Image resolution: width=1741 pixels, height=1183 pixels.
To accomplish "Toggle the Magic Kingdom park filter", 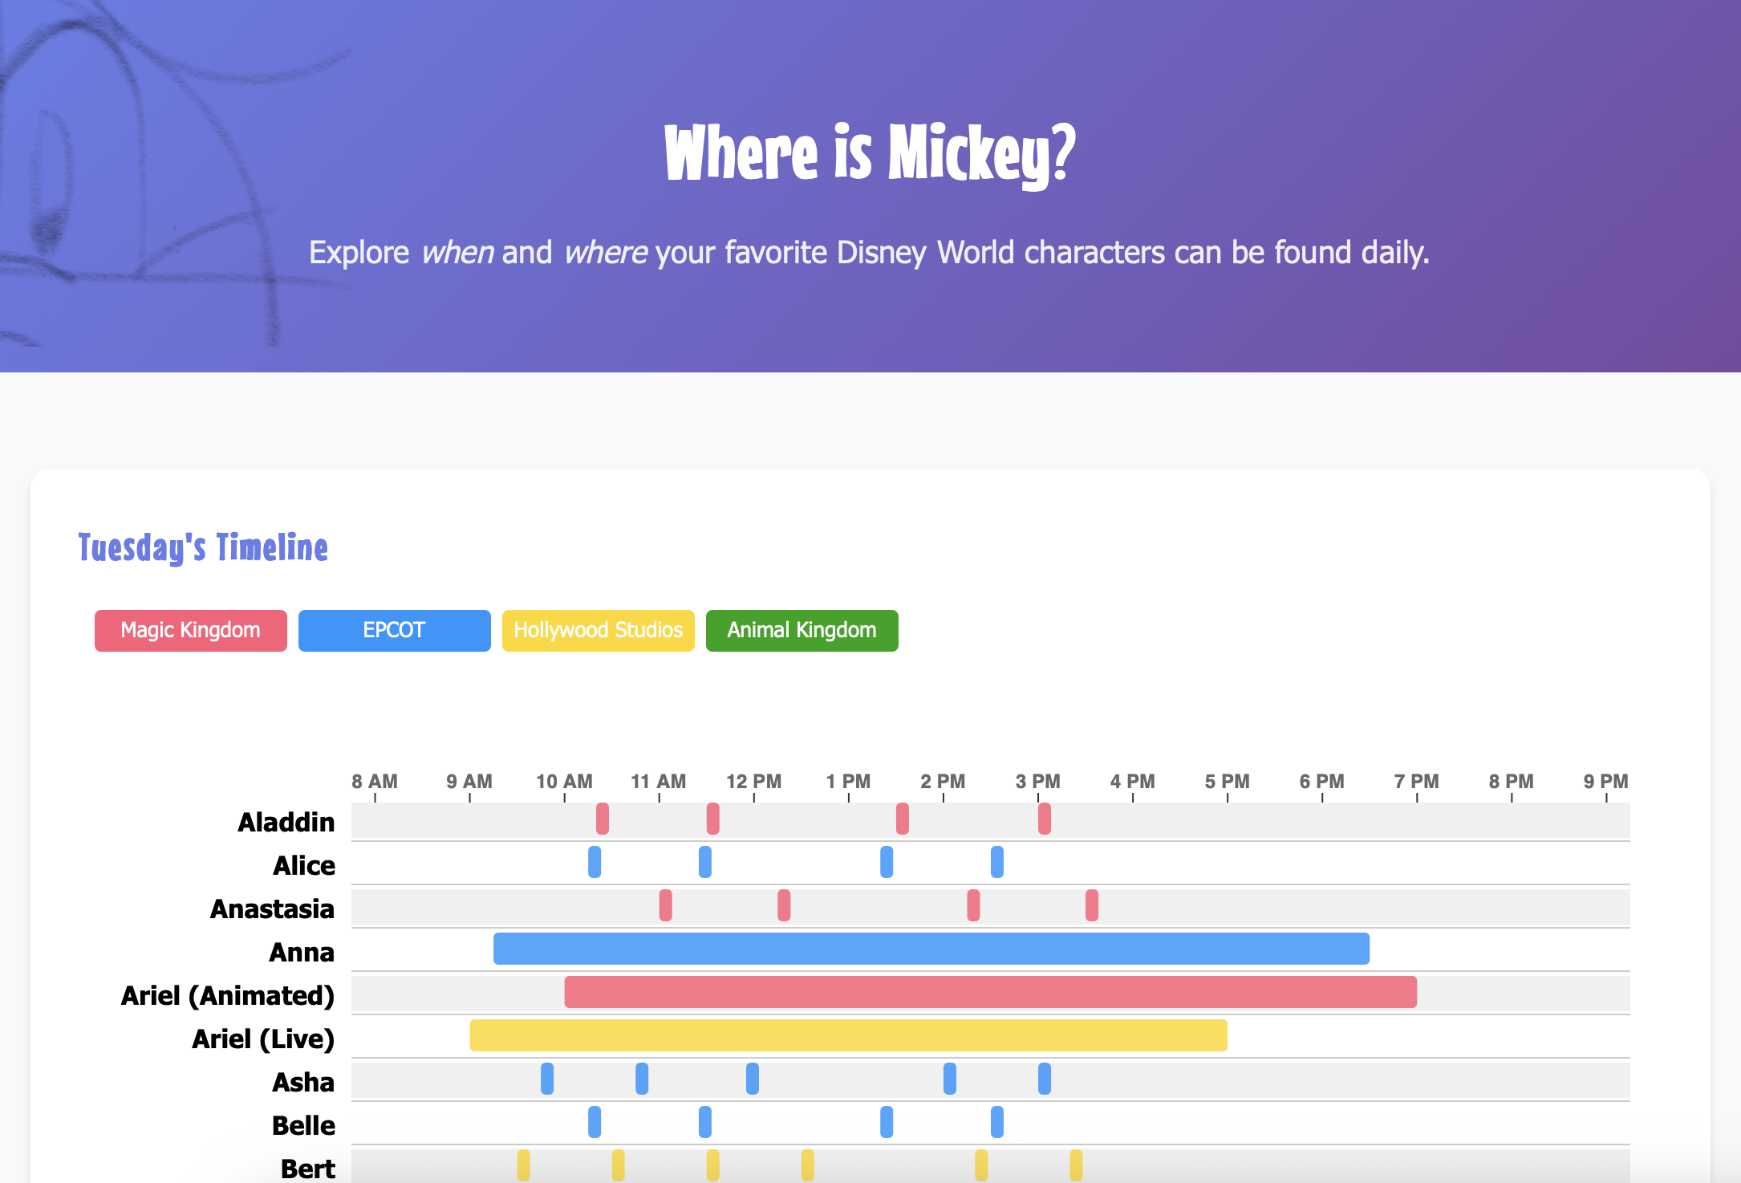I will coord(190,630).
